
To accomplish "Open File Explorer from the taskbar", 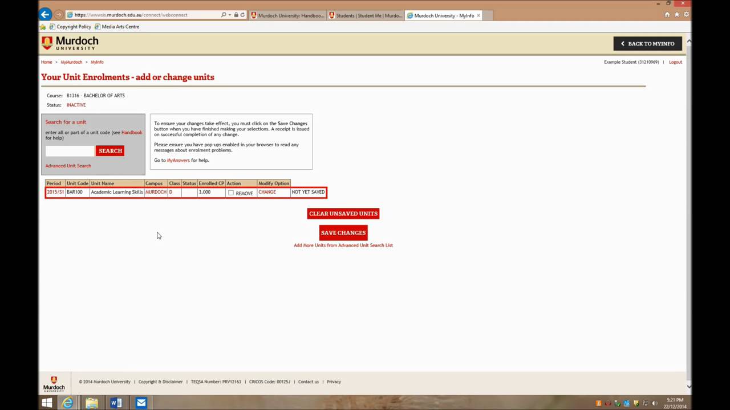I will click(x=92, y=403).
